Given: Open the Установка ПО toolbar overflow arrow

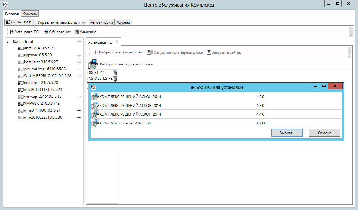Looking at the screenshot, I should pyautogui.click(x=349, y=56).
